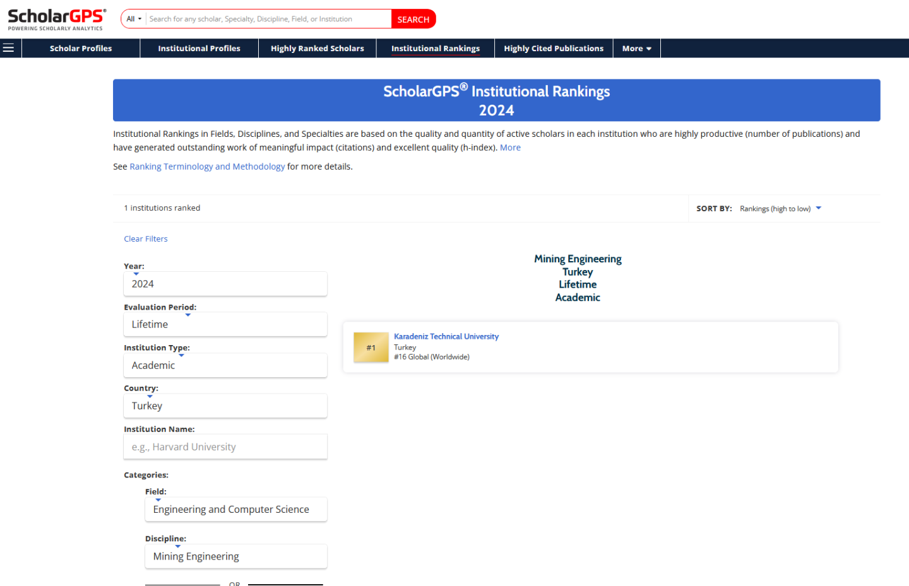Open the Field dropdown

[236, 509]
